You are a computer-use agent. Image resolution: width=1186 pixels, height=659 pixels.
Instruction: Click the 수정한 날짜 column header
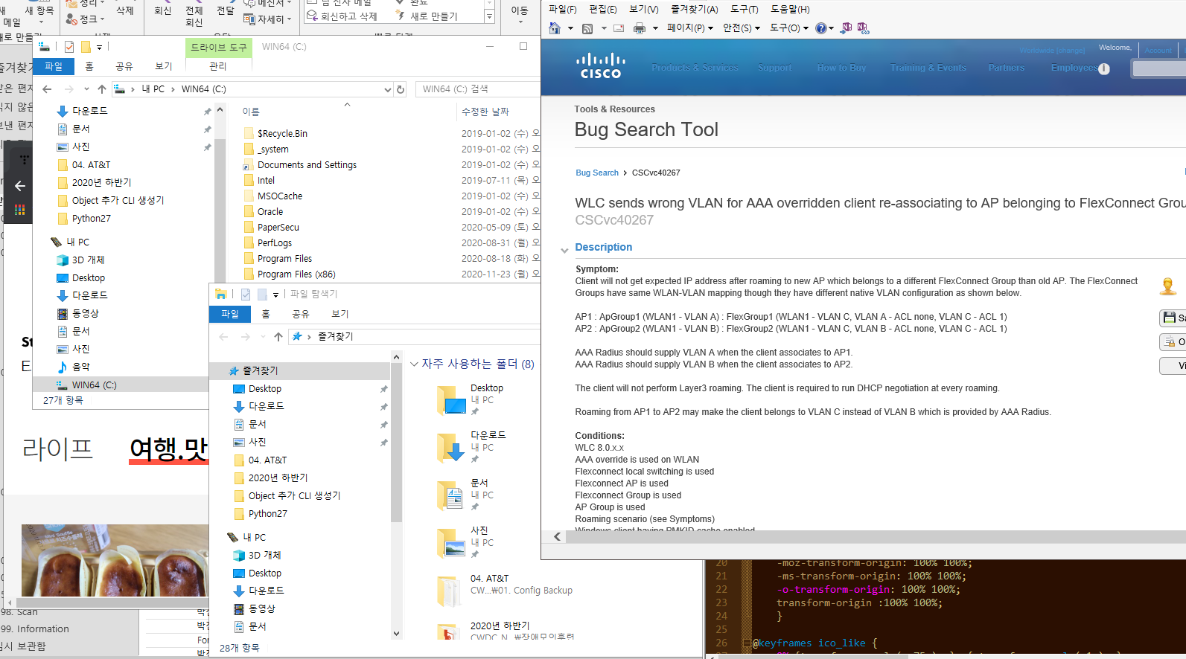pyautogui.click(x=485, y=112)
